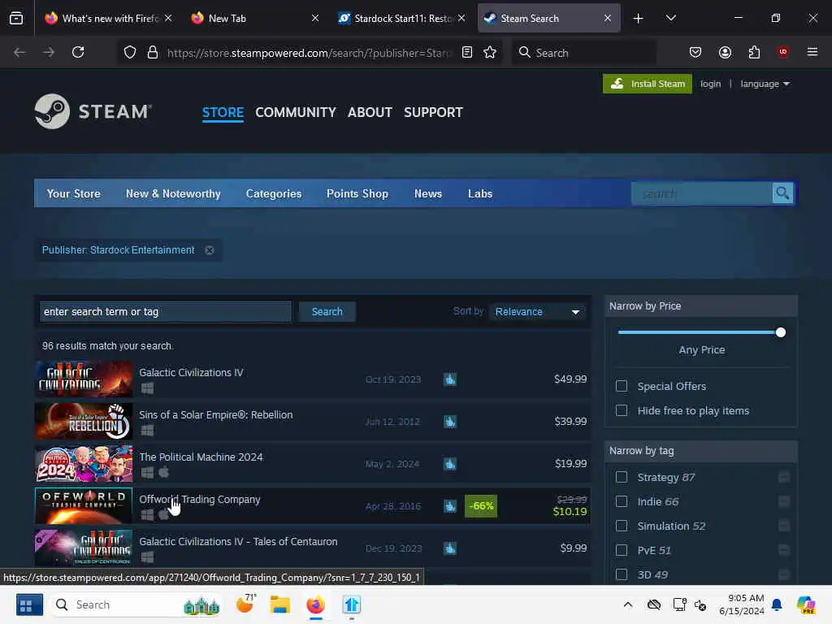This screenshot has height=624, width=832.
Task: Open the Your Store menu
Action: (73, 193)
